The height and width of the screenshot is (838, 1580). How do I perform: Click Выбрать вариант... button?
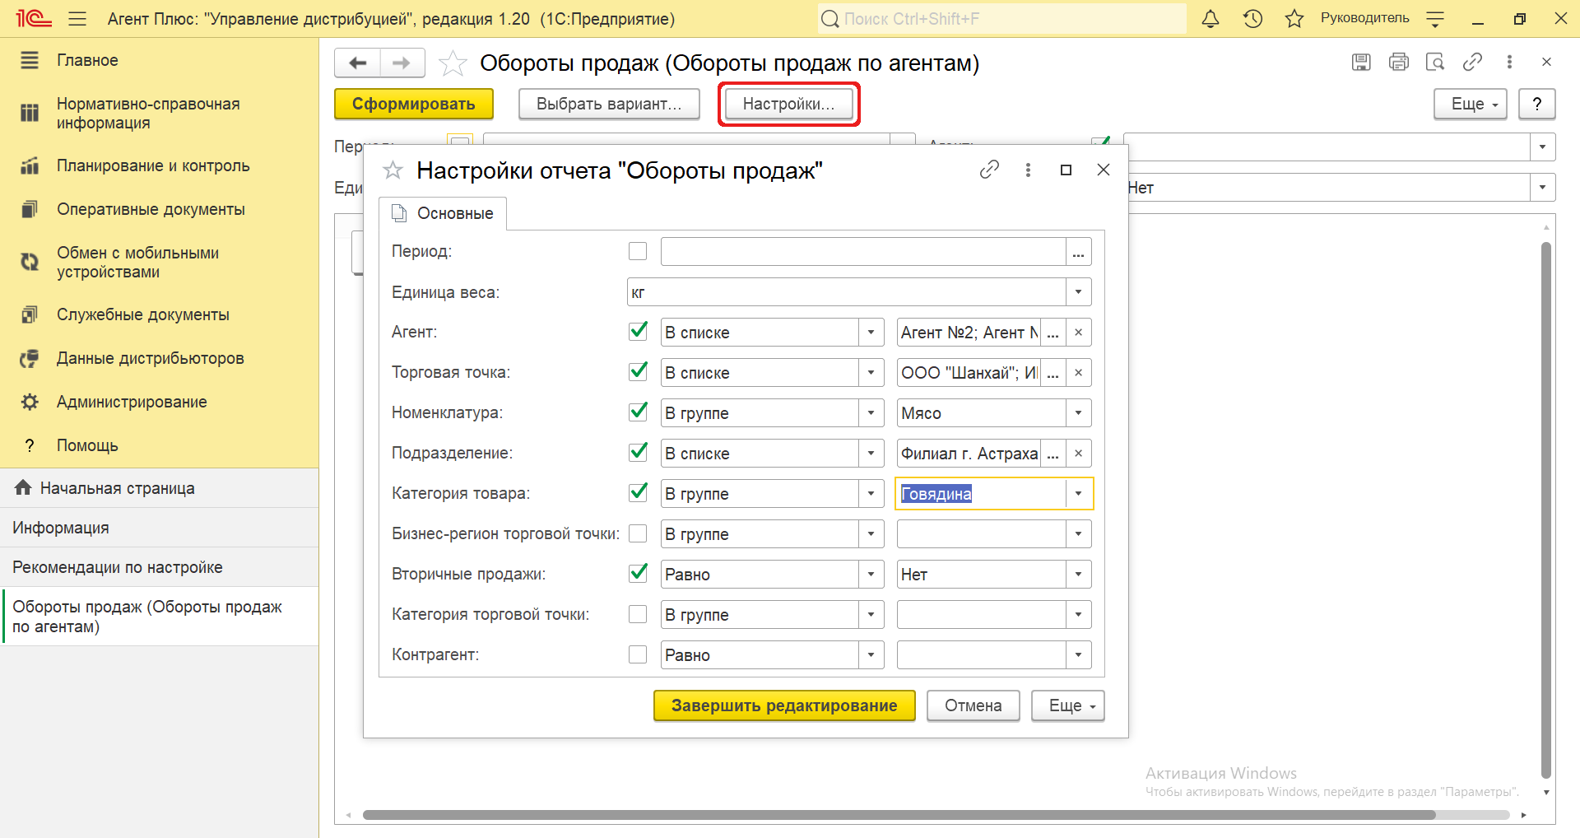609,104
